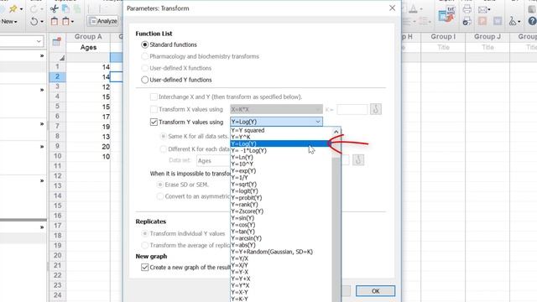Choose Y=Log(Y) in the function list
This screenshot has width=537, height=302.
tap(281, 143)
